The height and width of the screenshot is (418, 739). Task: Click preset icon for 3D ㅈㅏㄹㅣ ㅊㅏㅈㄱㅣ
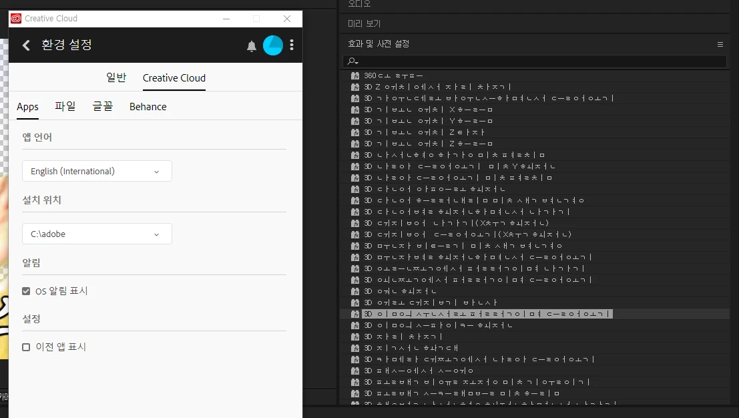[355, 337]
